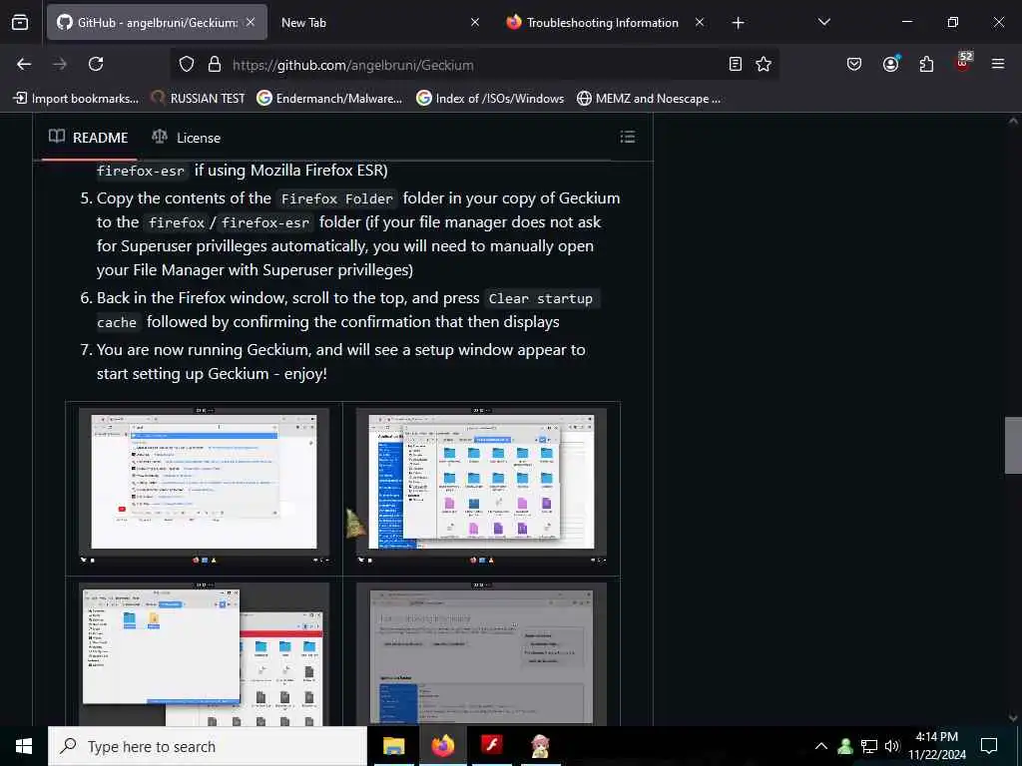Open Import bookmarks toolbar item

coord(76,99)
